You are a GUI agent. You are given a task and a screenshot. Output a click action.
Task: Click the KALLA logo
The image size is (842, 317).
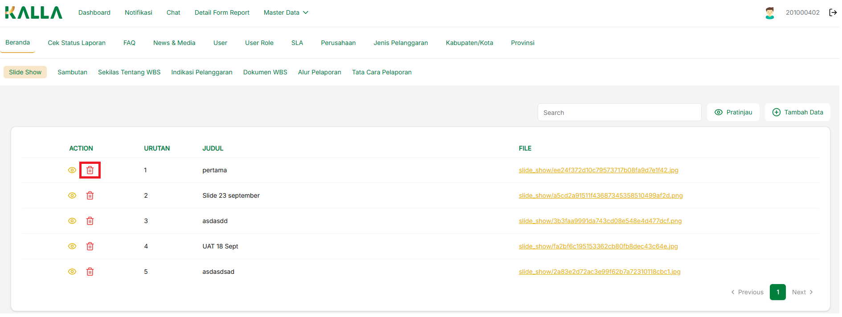[x=34, y=12]
